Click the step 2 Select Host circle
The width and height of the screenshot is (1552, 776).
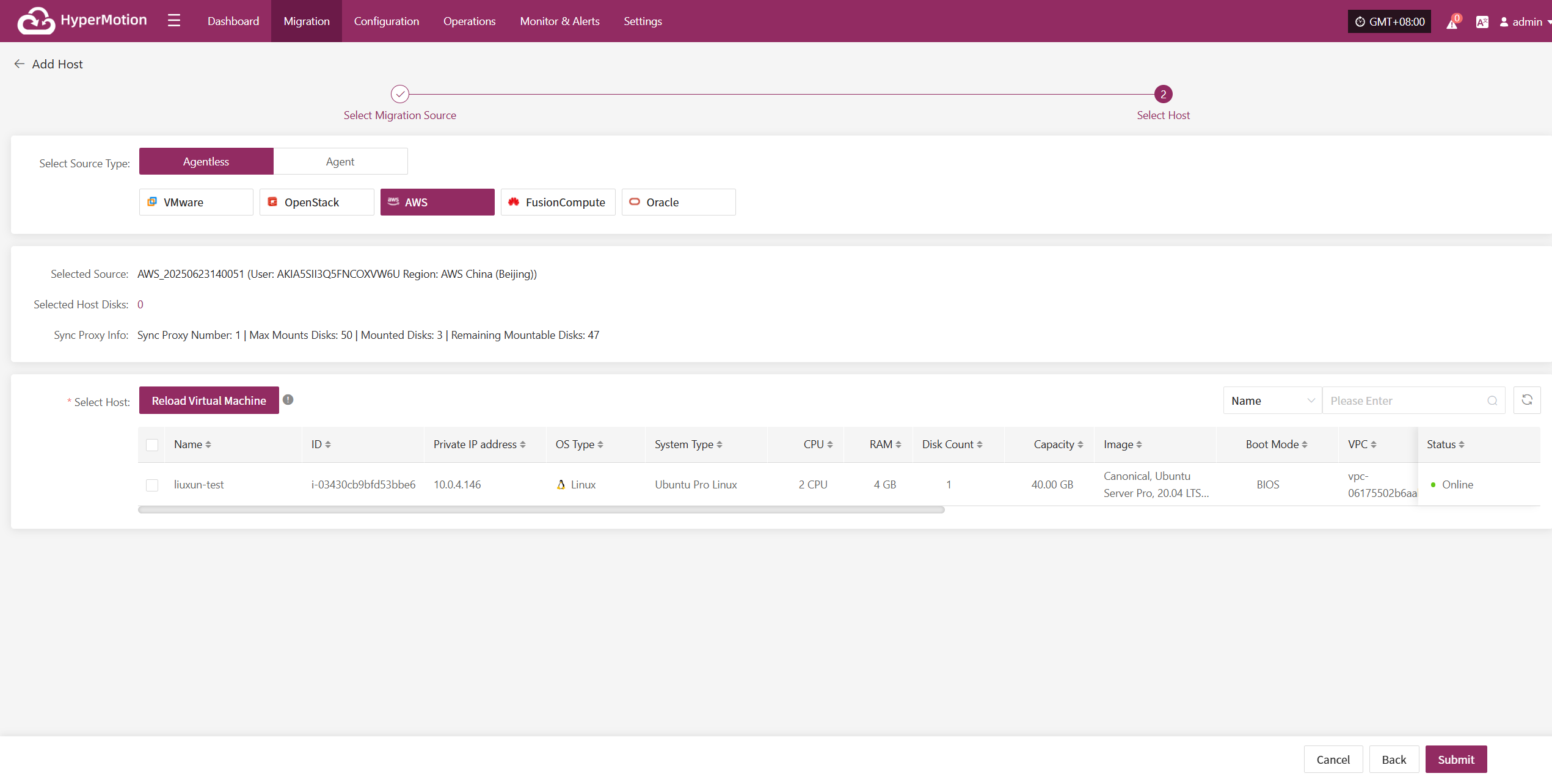1163,94
